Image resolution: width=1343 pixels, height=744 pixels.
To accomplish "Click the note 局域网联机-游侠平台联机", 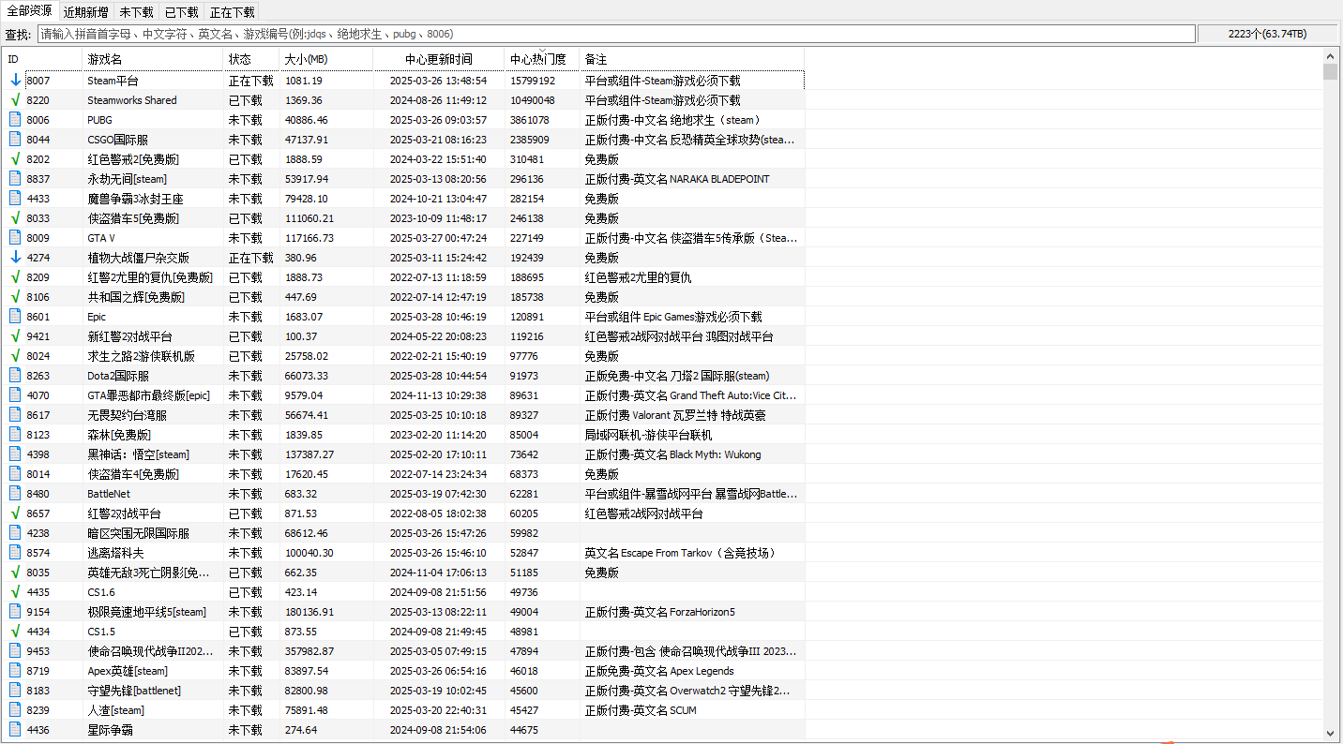I will [x=648, y=435].
